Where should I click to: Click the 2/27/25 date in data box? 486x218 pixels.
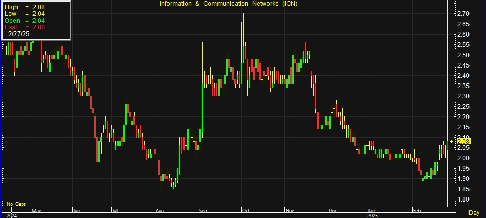click(x=20, y=34)
